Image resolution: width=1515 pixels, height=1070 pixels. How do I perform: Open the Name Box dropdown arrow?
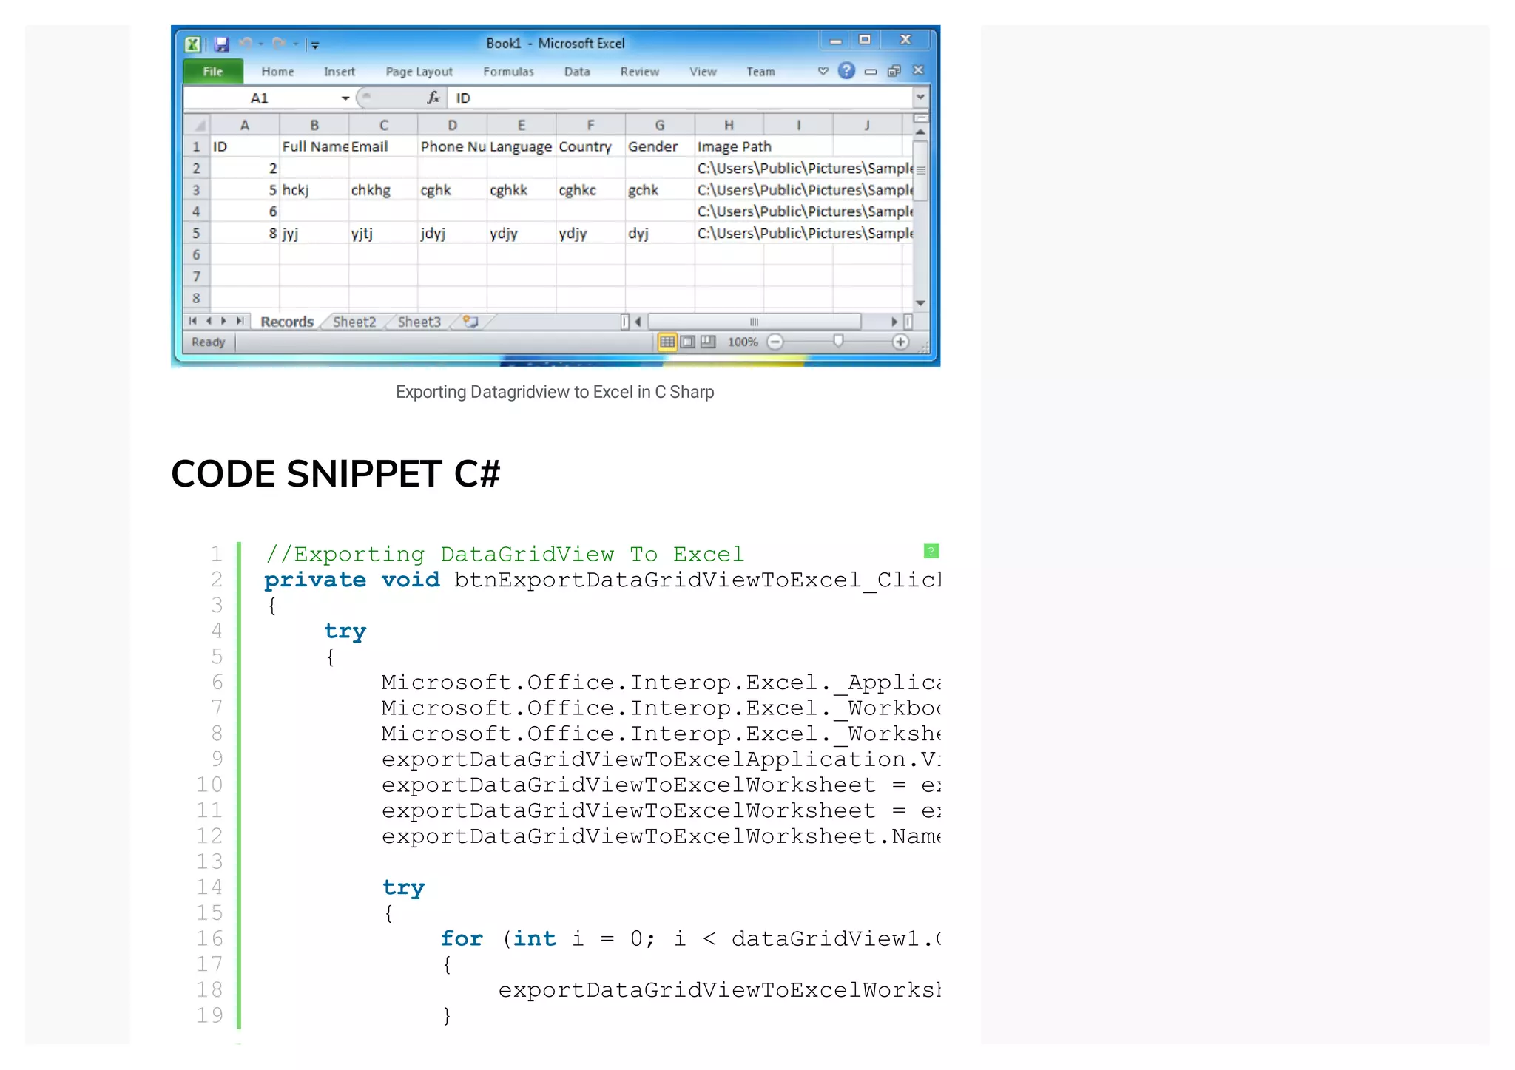[345, 98]
